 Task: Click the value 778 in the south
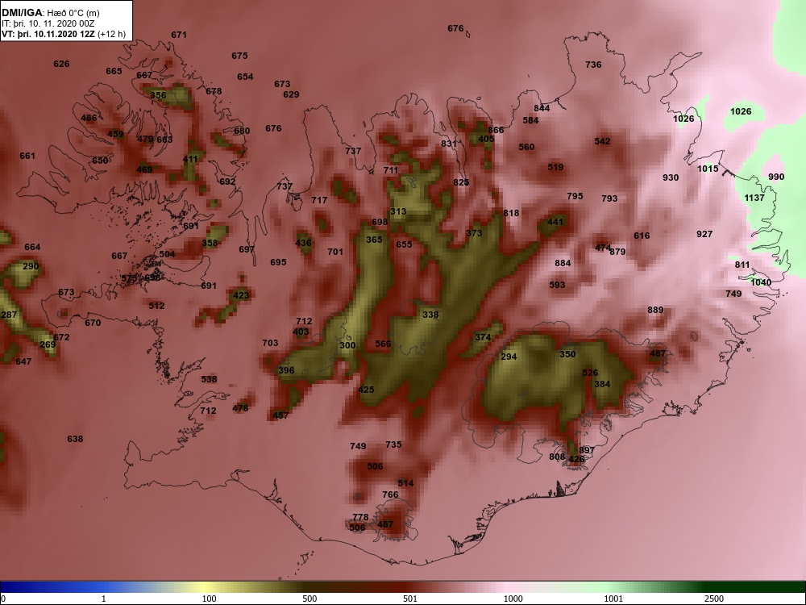(360, 518)
